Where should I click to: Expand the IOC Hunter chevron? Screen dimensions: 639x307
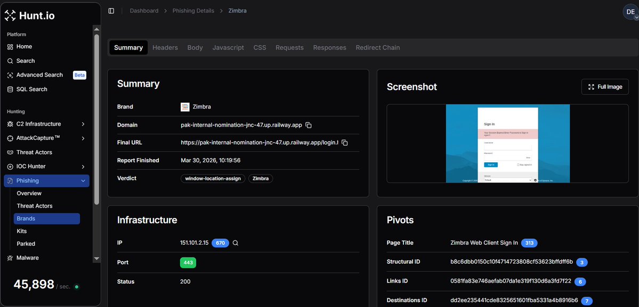(x=83, y=167)
